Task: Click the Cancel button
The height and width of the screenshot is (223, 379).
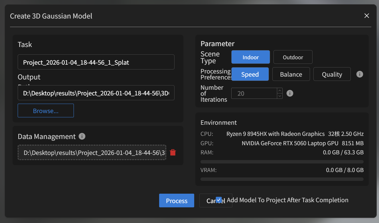Action: pyautogui.click(x=216, y=201)
